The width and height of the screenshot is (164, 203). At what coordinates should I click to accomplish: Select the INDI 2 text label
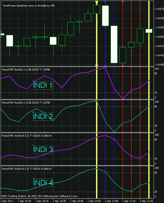click(x=43, y=117)
